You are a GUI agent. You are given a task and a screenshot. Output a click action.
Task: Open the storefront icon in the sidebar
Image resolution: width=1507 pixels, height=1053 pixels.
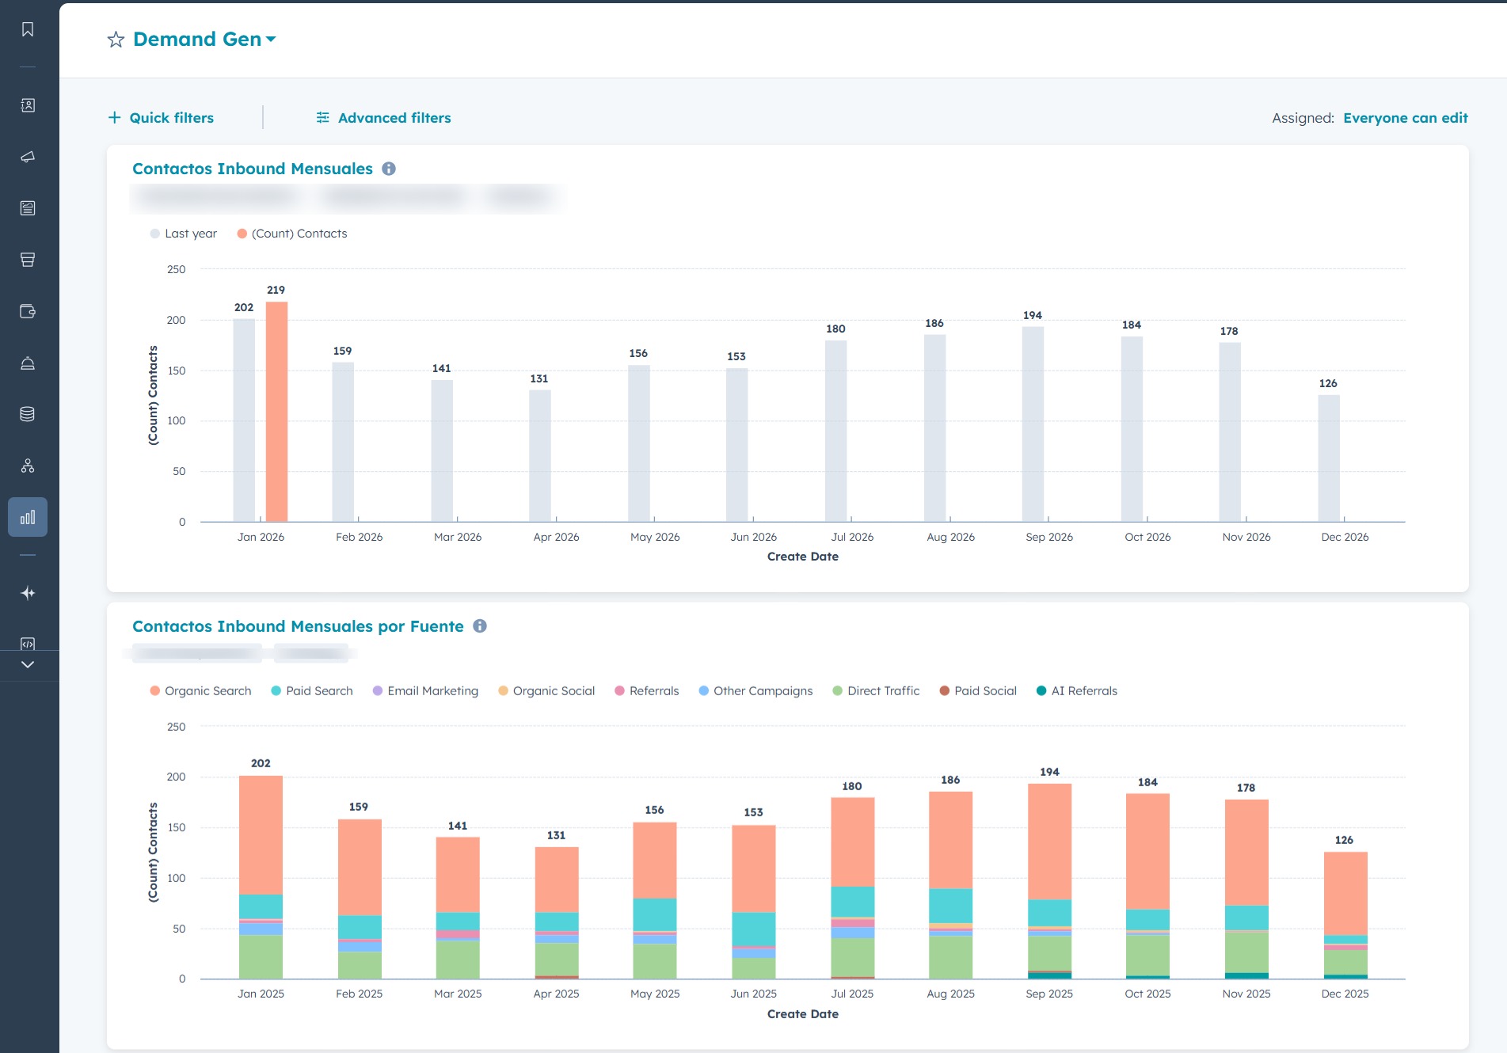[x=28, y=260]
